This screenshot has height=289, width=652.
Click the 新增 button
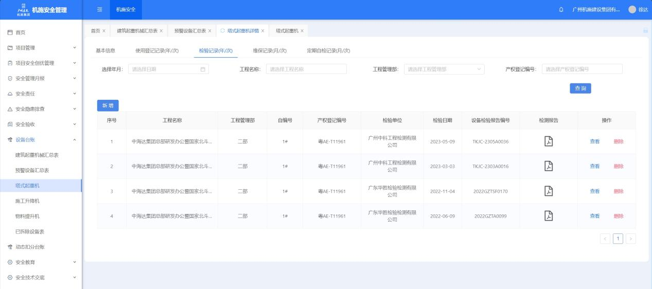(x=108, y=105)
